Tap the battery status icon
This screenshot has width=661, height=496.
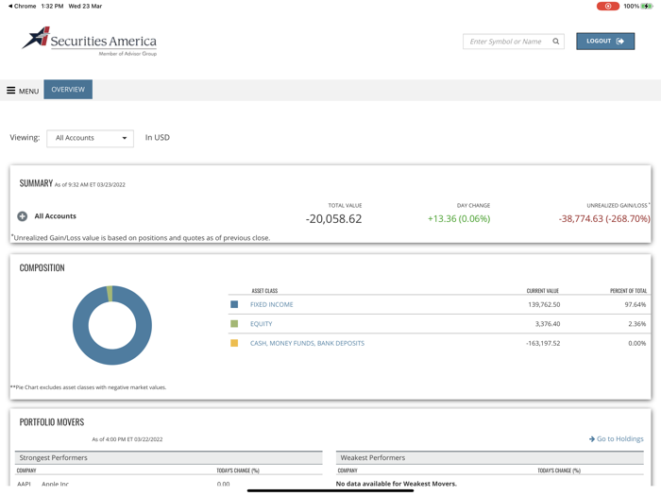click(x=647, y=7)
